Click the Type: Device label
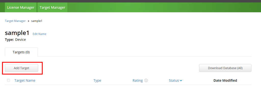The height and width of the screenshot is (100, 261). coord(16,40)
